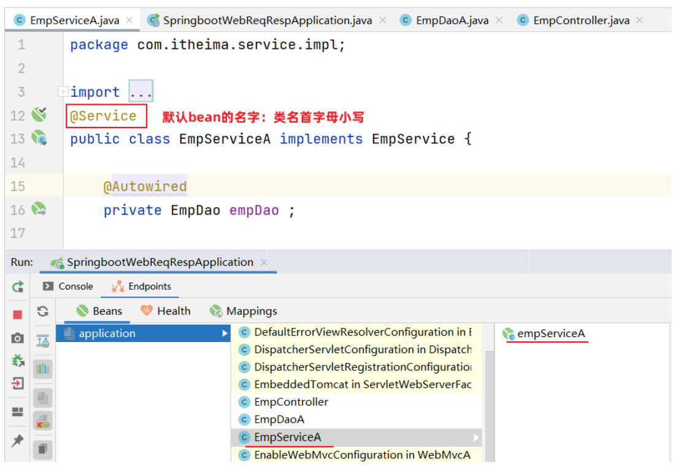Stop the running application

tap(18, 315)
